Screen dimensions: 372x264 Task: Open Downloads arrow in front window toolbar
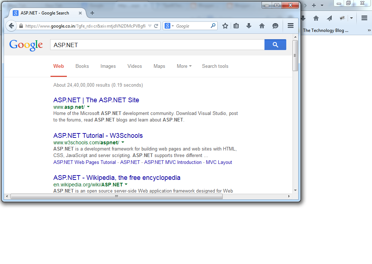tap(248, 26)
